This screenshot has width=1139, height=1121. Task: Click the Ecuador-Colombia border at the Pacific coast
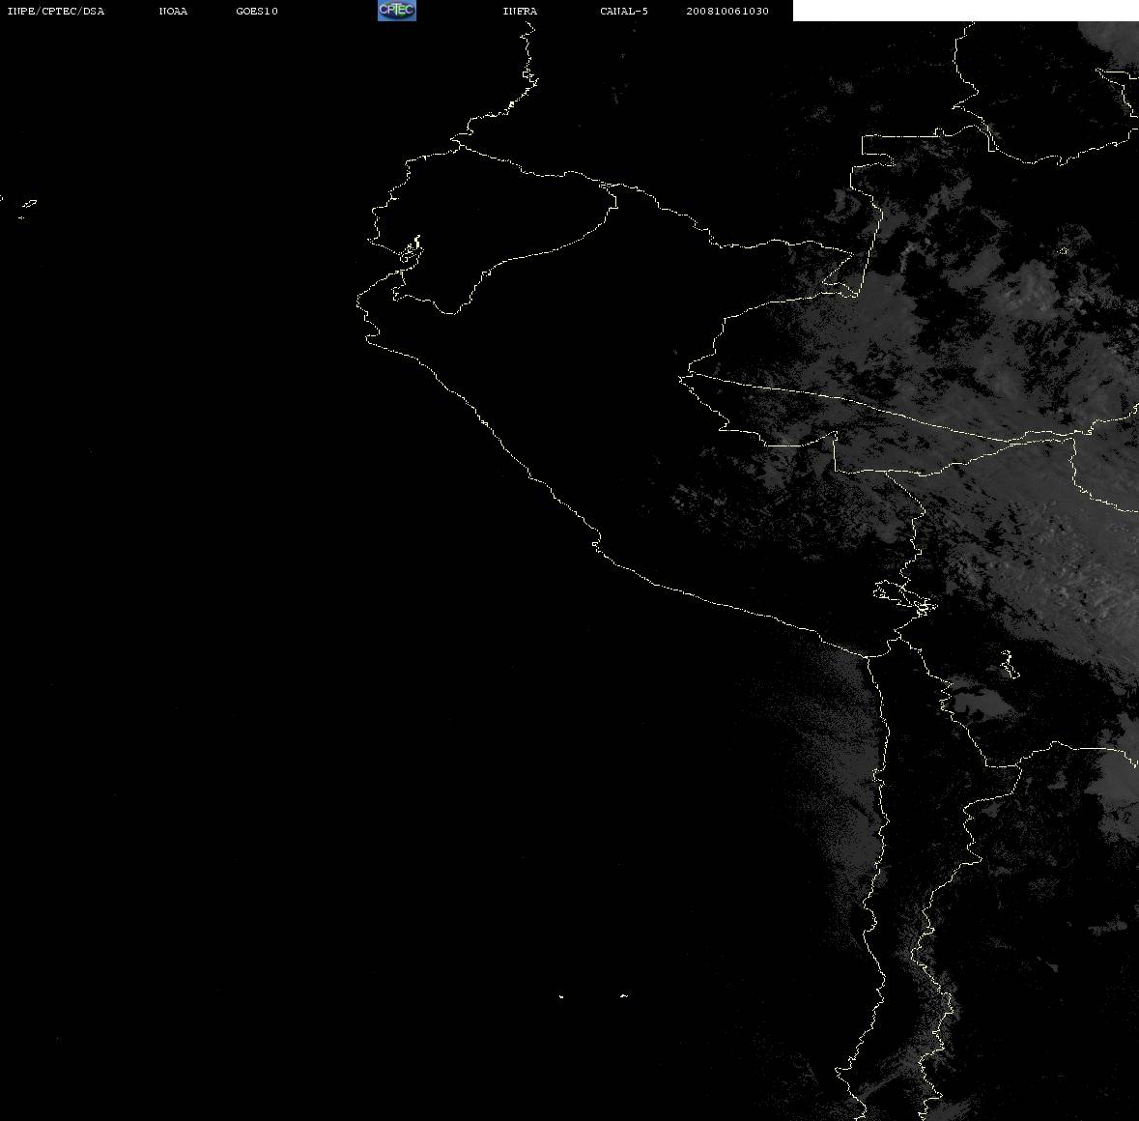coord(458,144)
